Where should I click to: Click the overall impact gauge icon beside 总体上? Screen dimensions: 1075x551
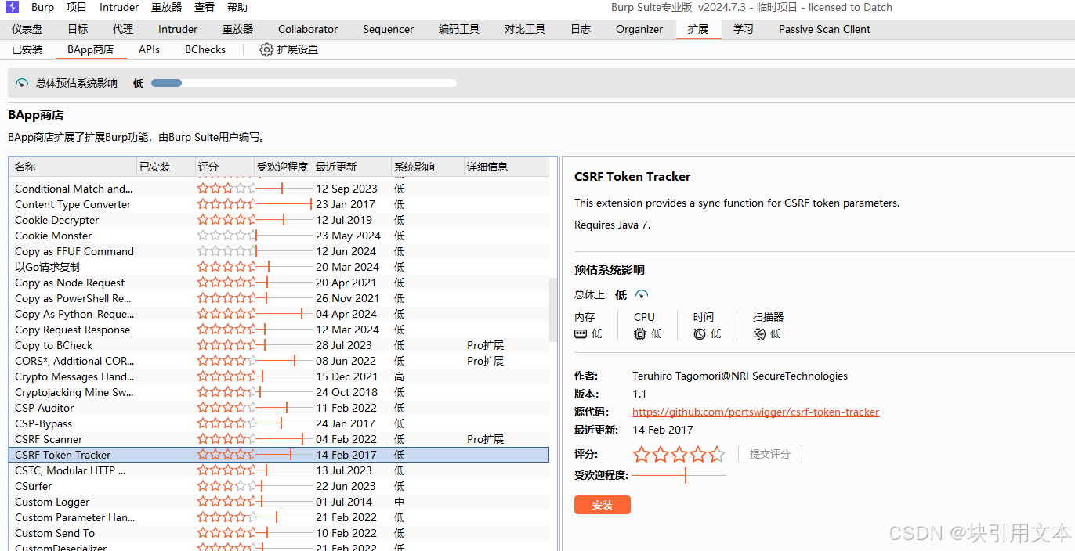tap(642, 295)
